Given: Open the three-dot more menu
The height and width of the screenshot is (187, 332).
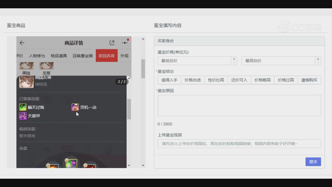Looking at the screenshot, I should 125,43.
